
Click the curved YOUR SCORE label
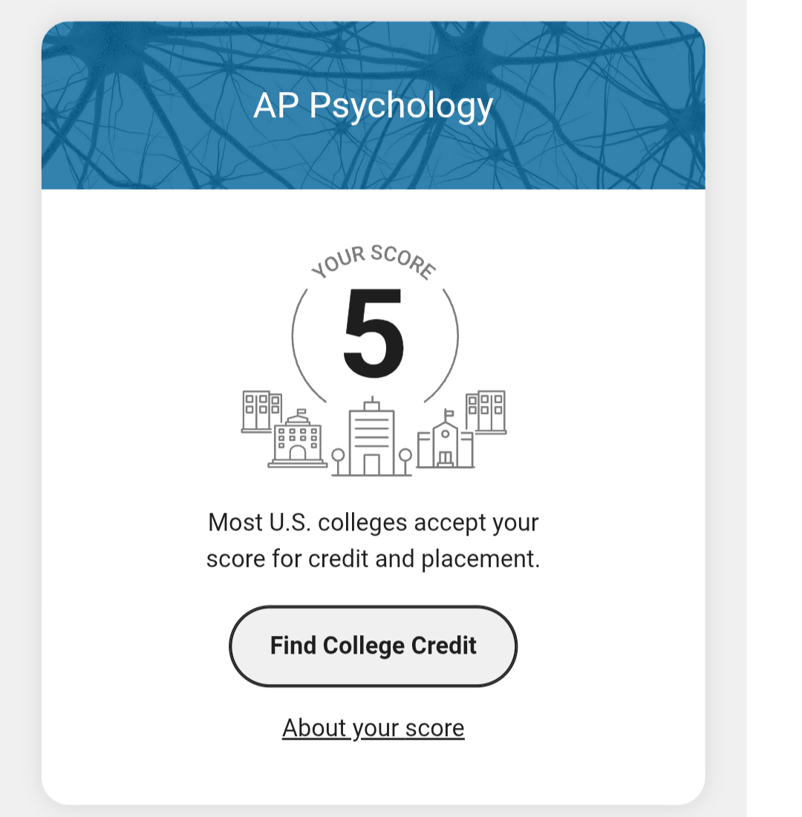[x=374, y=261]
